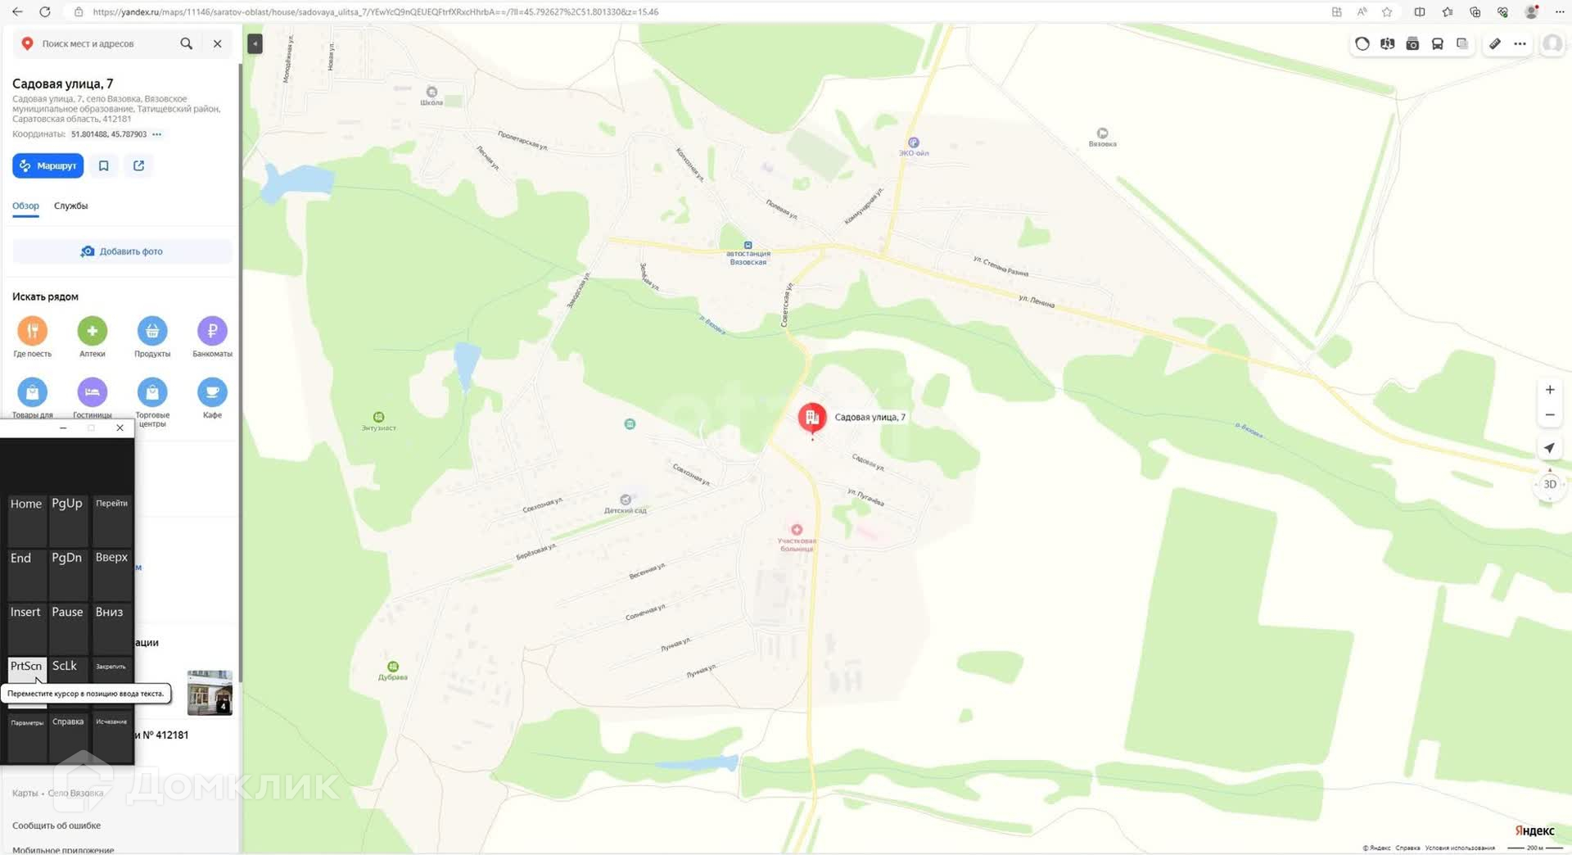Viewport: 1572px width, 855px height.
Task: Click the ruler distance measurement tool
Action: pos(1495,44)
